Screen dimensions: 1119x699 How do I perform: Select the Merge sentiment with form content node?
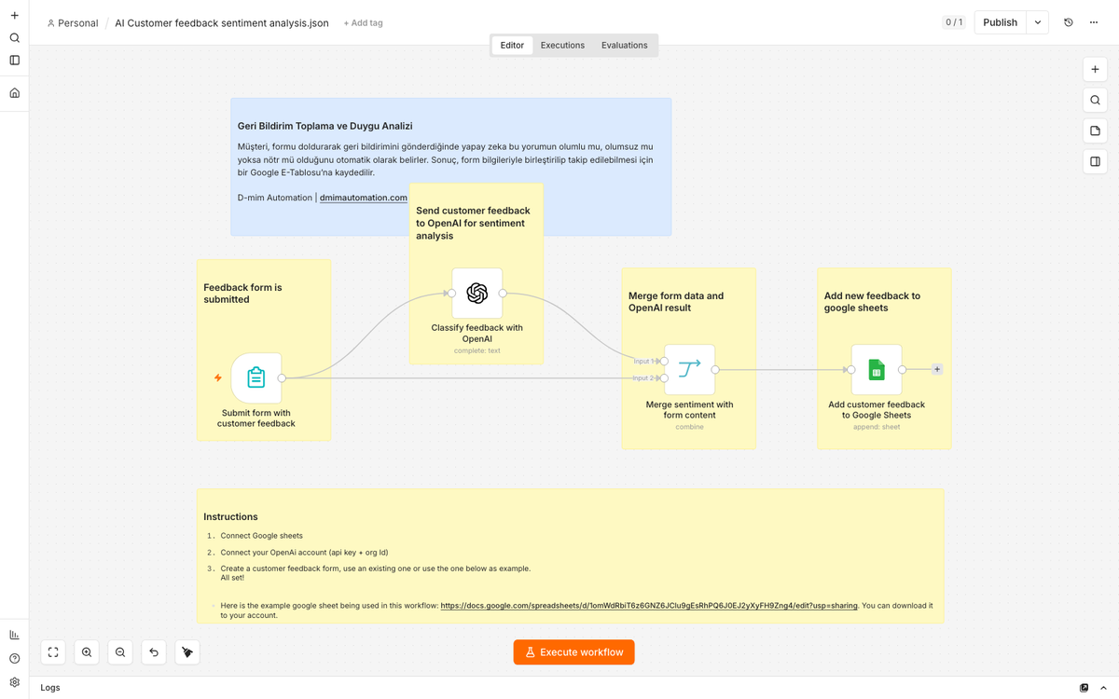point(690,369)
